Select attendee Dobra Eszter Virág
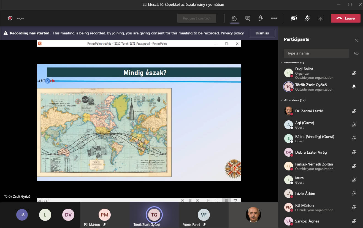 click(321, 152)
